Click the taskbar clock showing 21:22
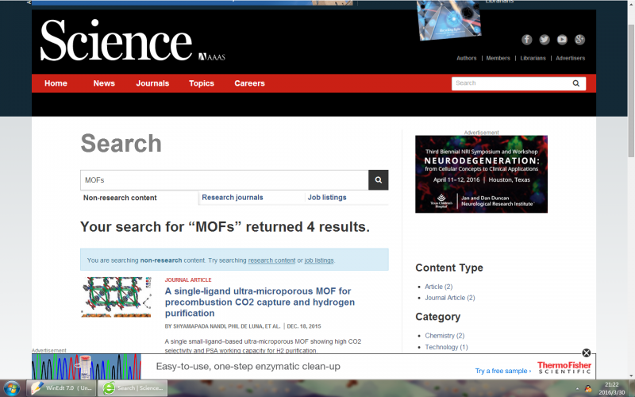The width and height of the screenshot is (635, 397). (x=611, y=388)
